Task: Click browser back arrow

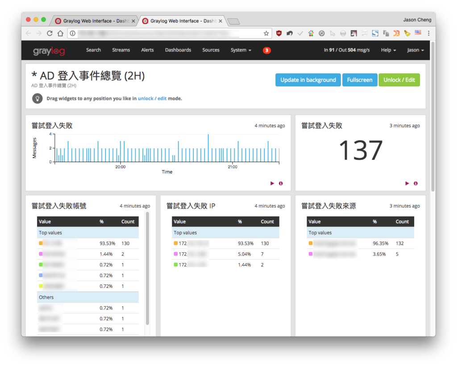Action: click(29, 33)
